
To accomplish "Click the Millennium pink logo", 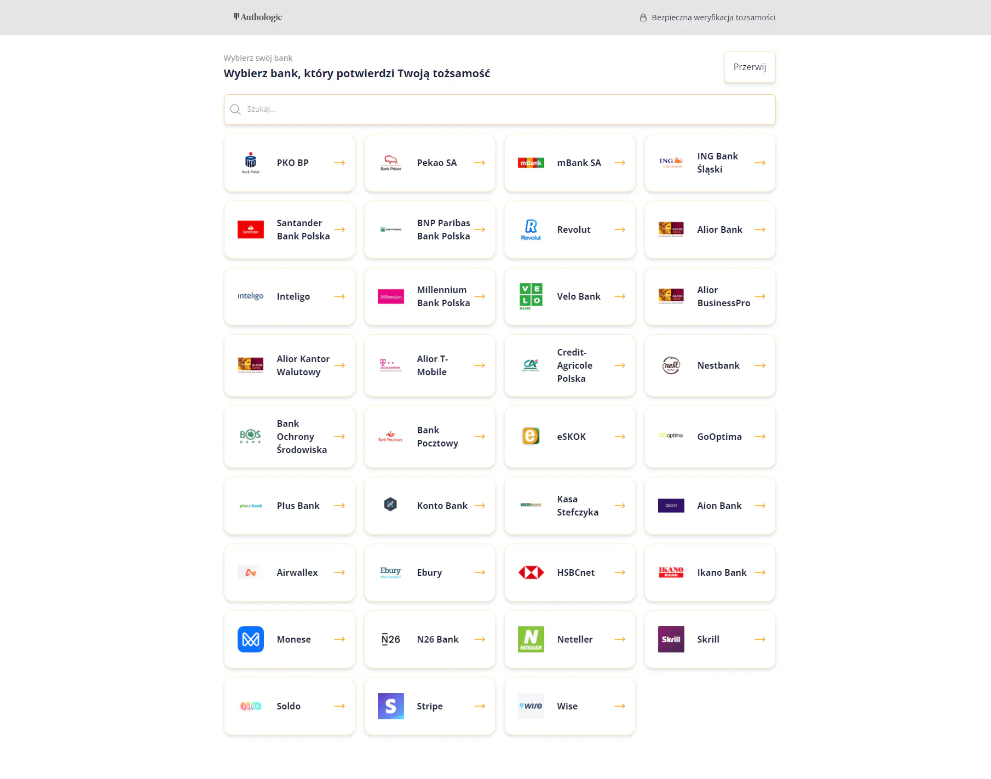I will 391,296.
